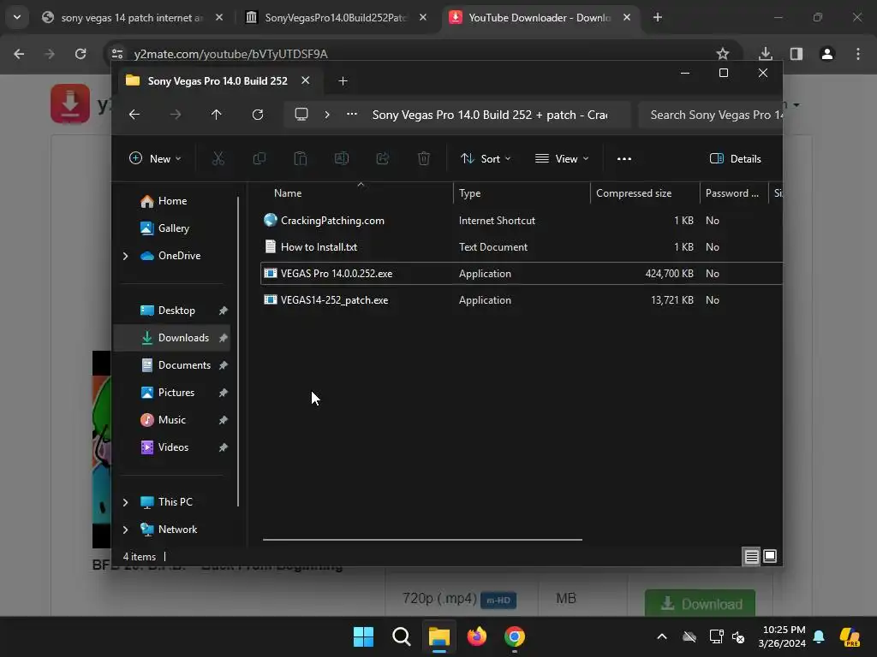Select Home in navigation pane

click(x=171, y=201)
